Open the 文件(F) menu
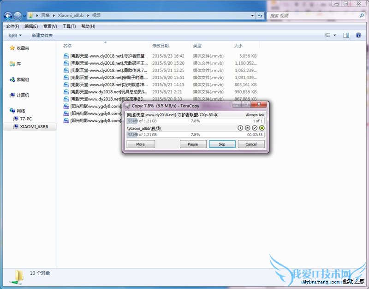 coord(12,26)
